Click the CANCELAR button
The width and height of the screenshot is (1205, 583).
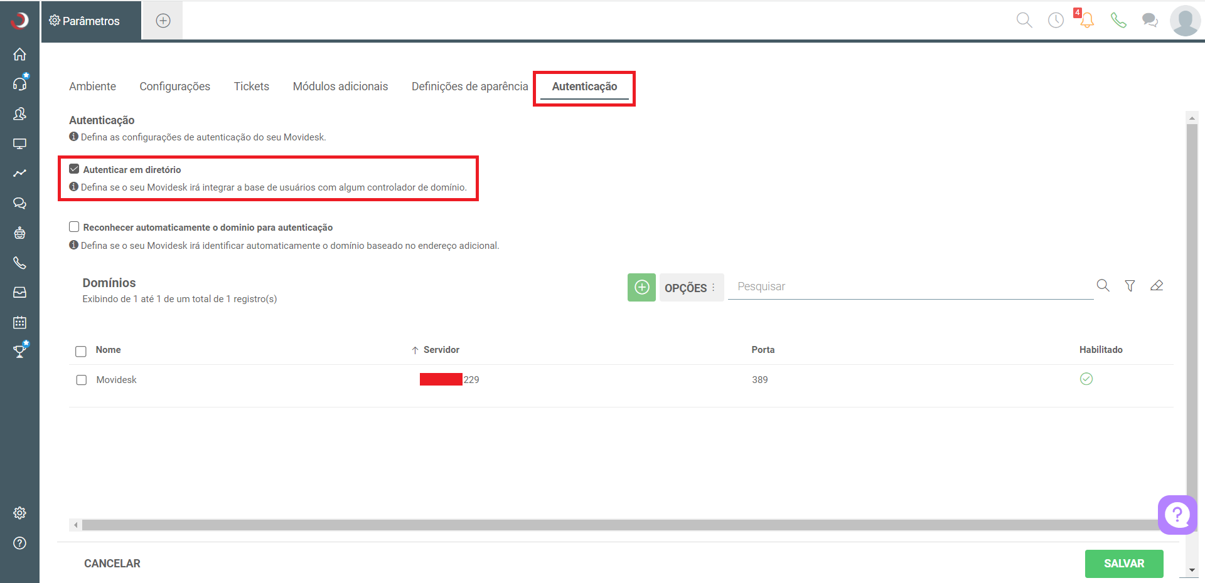click(x=112, y=564)
